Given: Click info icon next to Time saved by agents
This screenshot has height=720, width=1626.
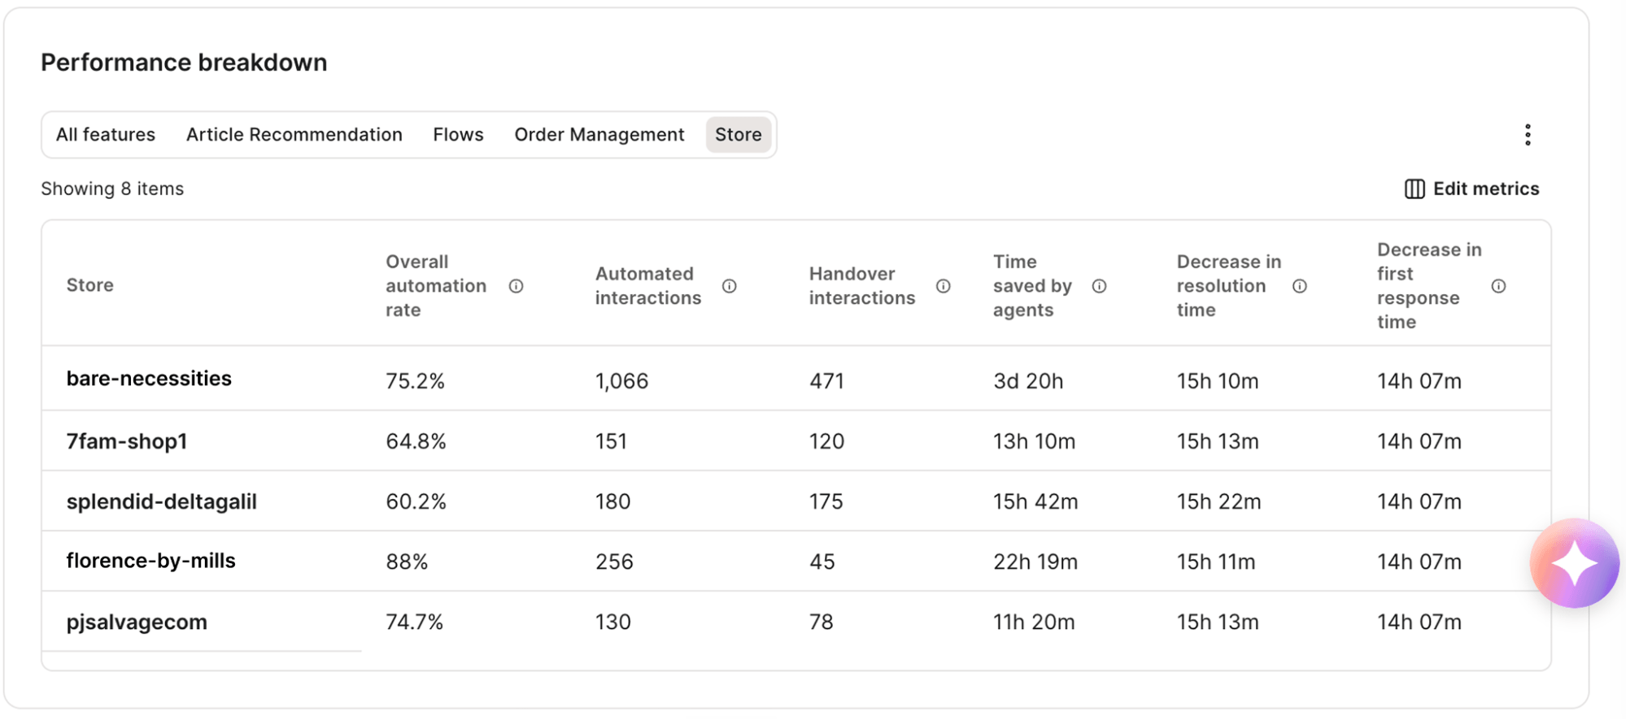Looking at the screenshot, I should (x=1099, y=286).
